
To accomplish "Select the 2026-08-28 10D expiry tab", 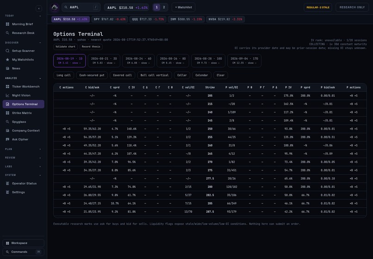I will point(208,61).
